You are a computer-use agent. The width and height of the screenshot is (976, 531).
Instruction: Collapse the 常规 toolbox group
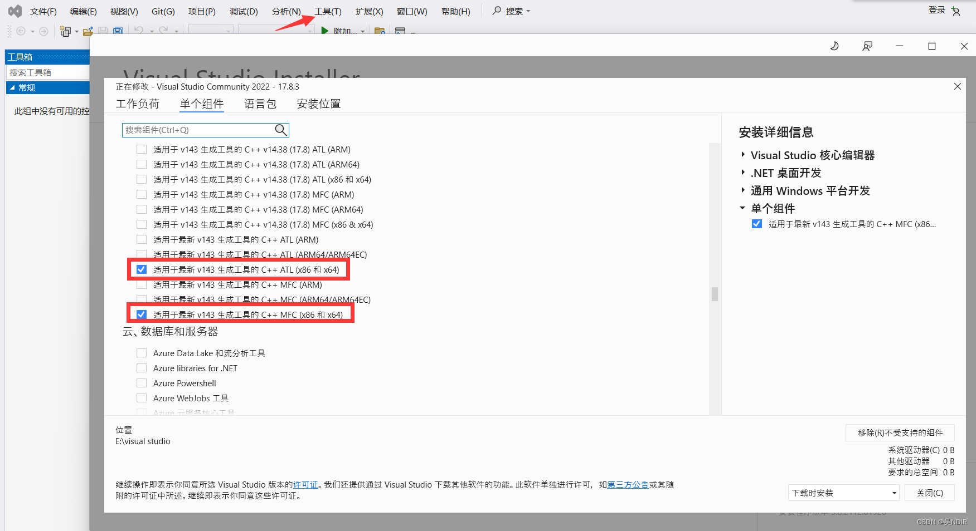click(12, 87)
